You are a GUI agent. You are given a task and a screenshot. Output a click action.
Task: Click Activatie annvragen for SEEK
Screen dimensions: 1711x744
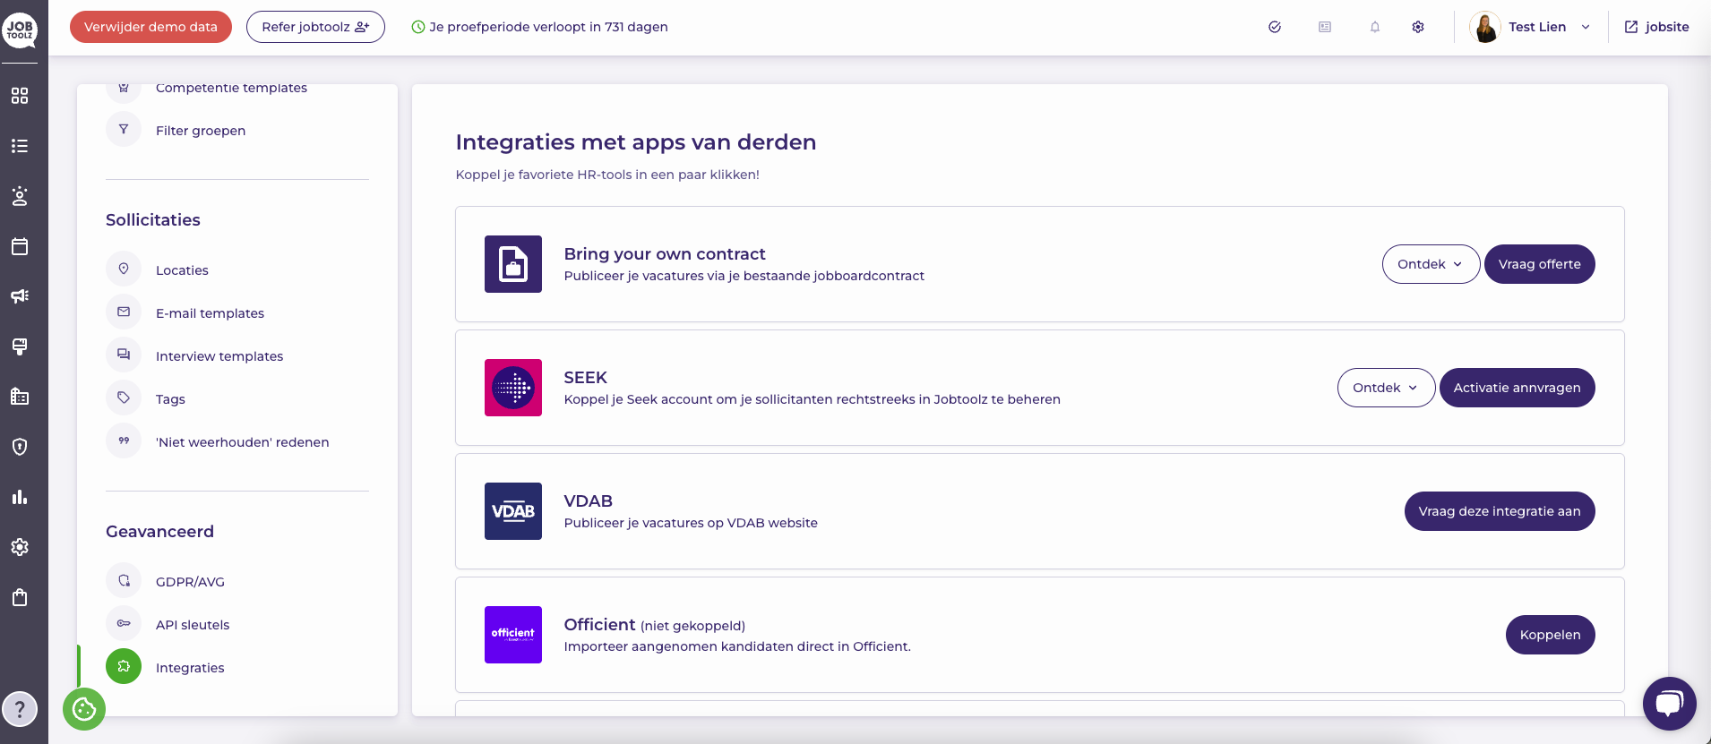tap(1517, 388)
